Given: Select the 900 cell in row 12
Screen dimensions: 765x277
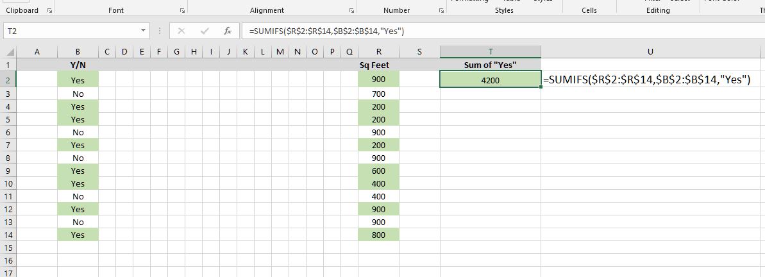Looking at the screenshot, I should [x=378, y=209].
